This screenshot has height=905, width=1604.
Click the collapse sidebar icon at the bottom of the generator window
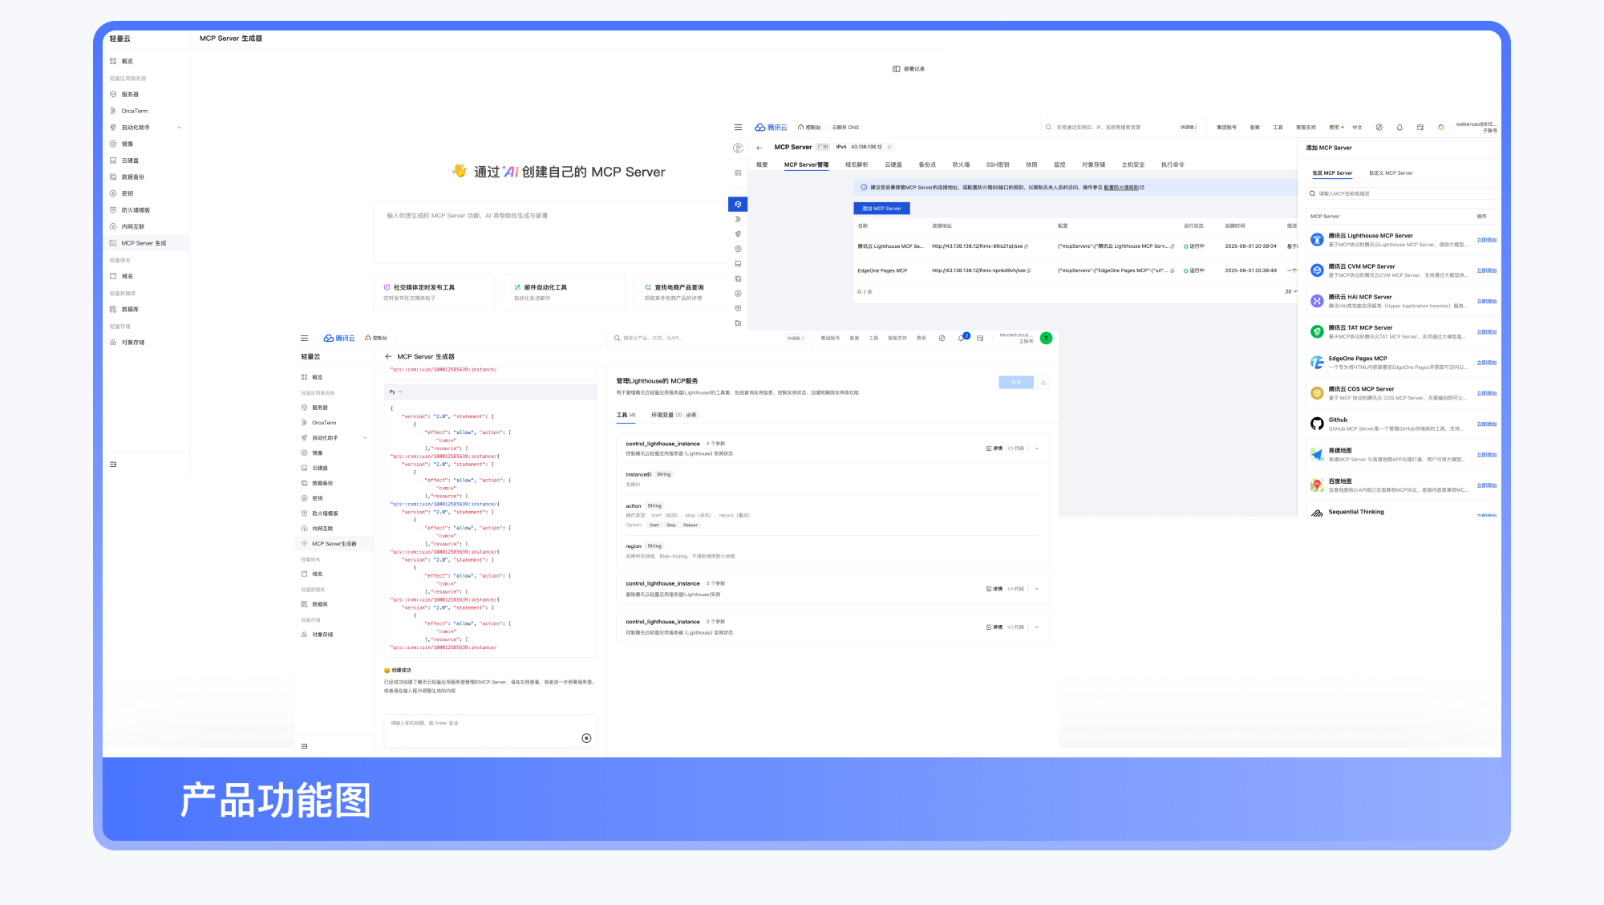[304, 746]
